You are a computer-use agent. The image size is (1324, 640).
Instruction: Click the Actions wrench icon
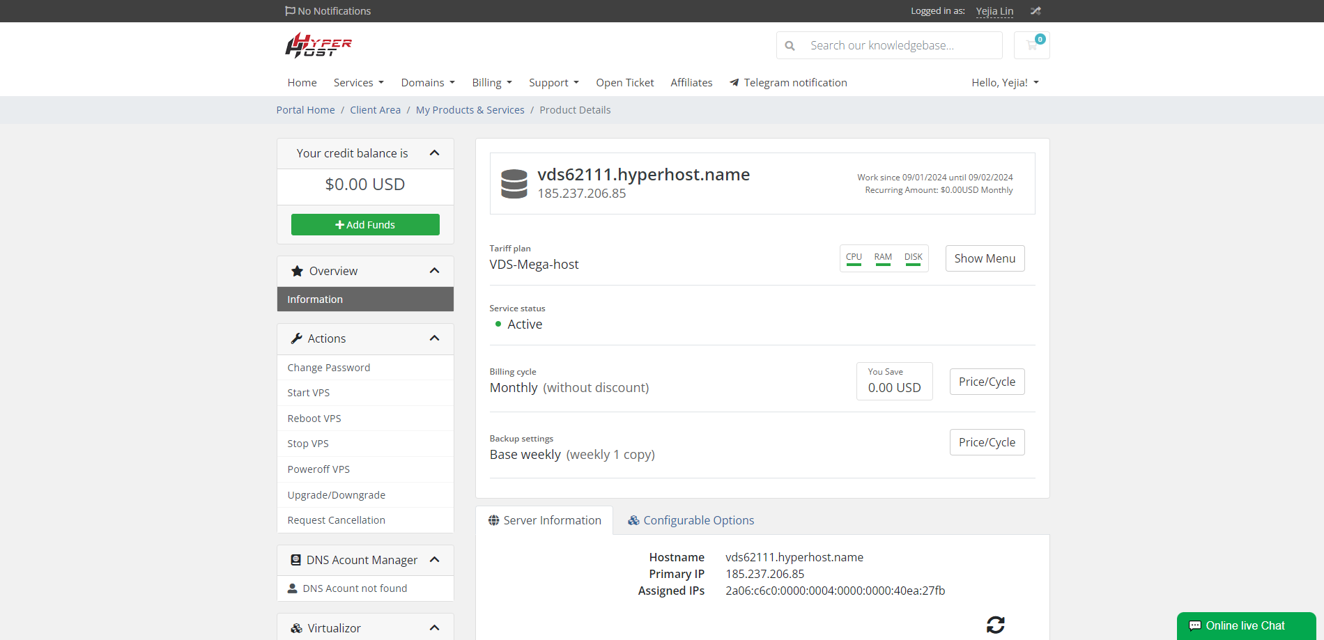pyautogui.click(x=296, y=338)
